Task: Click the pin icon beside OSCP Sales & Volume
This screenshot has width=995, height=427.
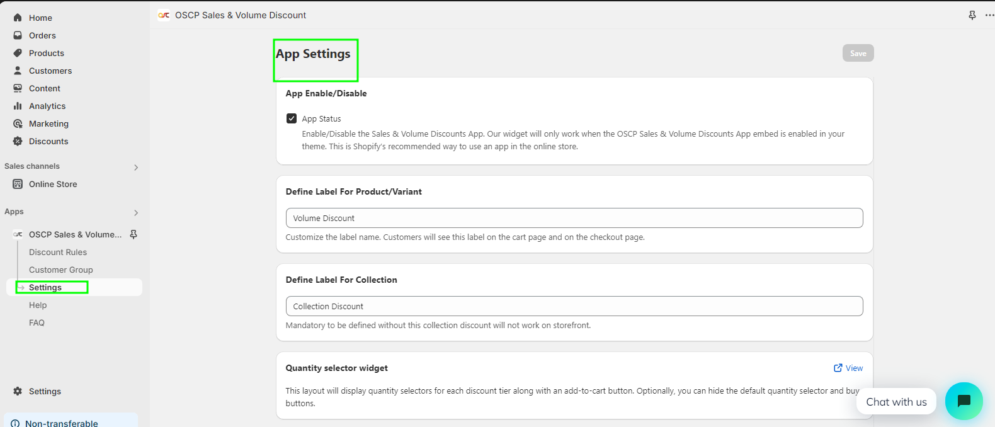Action: (x=134, y=234)
